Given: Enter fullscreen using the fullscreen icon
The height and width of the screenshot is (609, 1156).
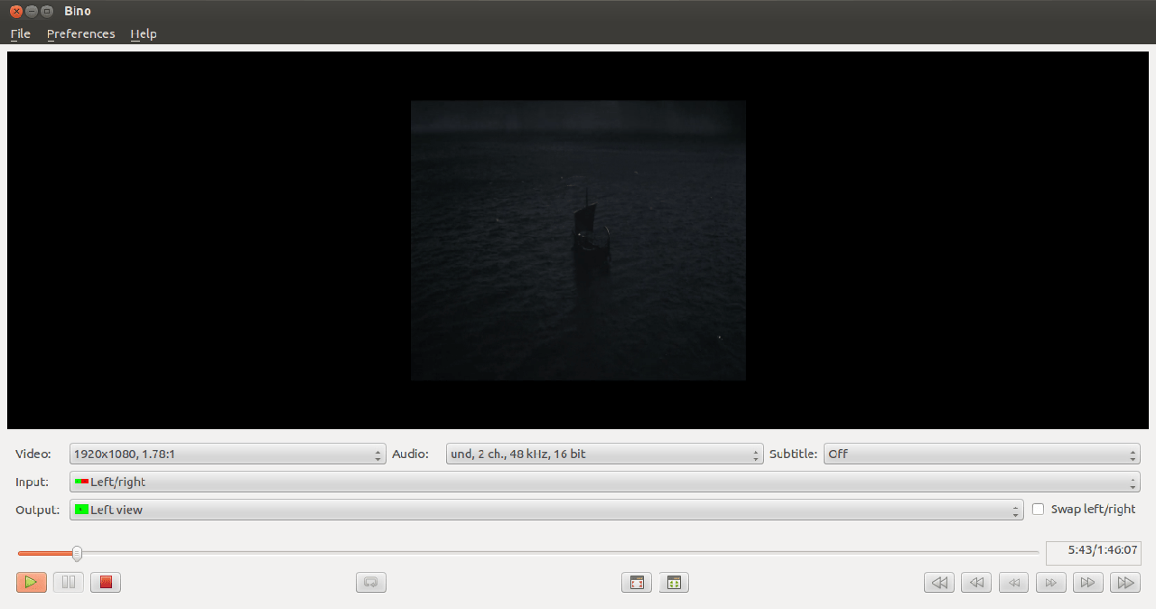Looking at the screenshot, I should pos(637,583).
